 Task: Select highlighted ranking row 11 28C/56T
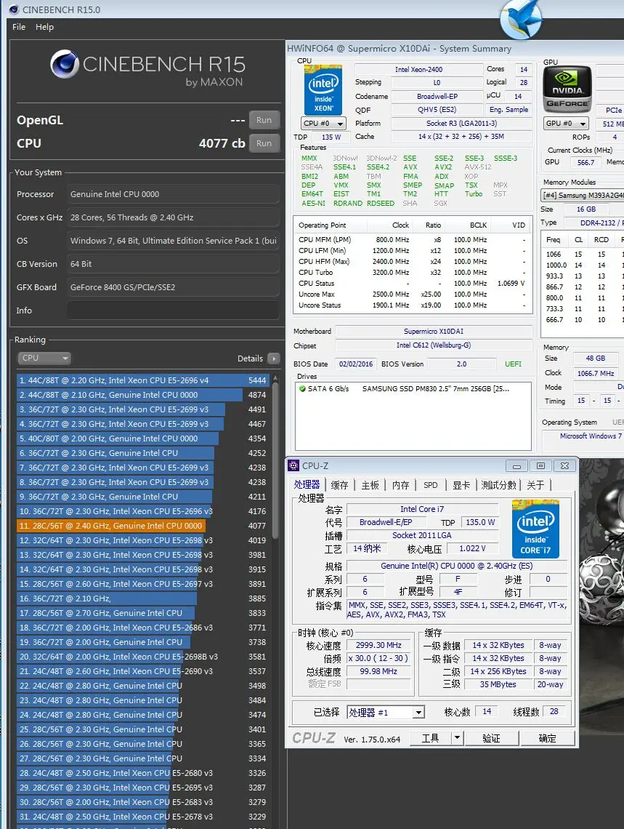point(143,526)
